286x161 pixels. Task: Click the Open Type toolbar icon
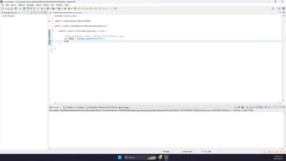(75, 8)
